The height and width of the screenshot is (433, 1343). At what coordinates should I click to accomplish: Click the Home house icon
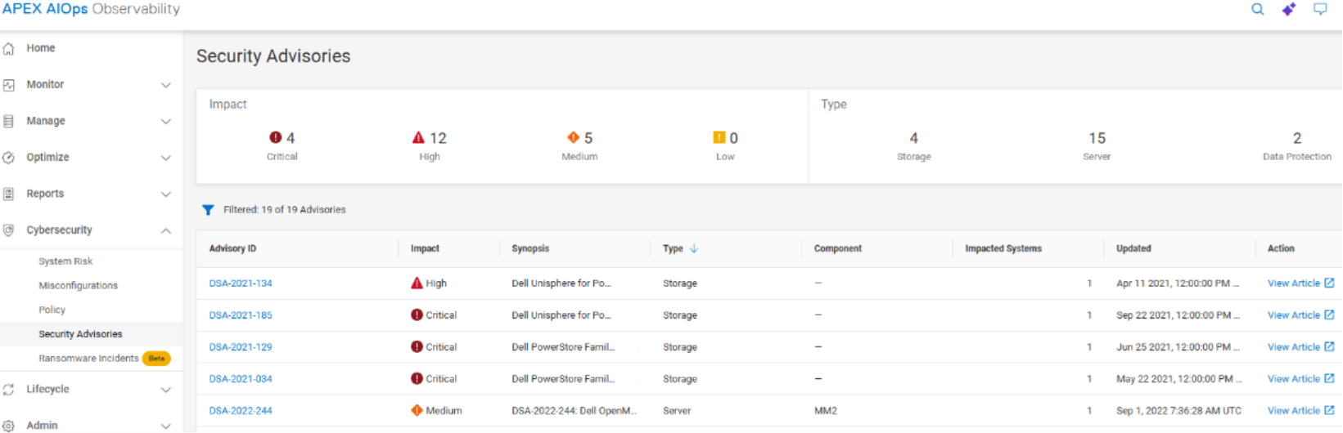pos(9,48)
